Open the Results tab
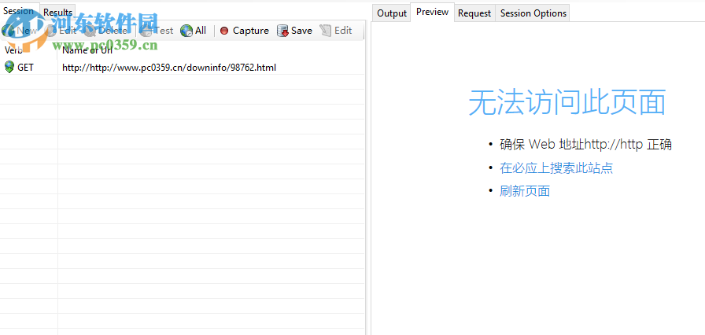 click(x=57, y=13)
